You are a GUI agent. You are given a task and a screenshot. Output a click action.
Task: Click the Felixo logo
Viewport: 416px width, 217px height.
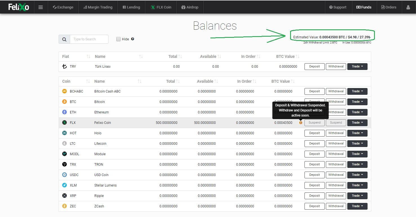(x=19, y=7)
